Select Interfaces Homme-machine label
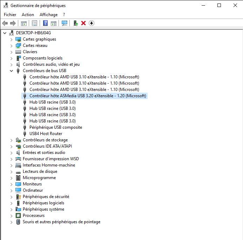The height and width of the screenshot is (240, 243). (x=49, y=165)
